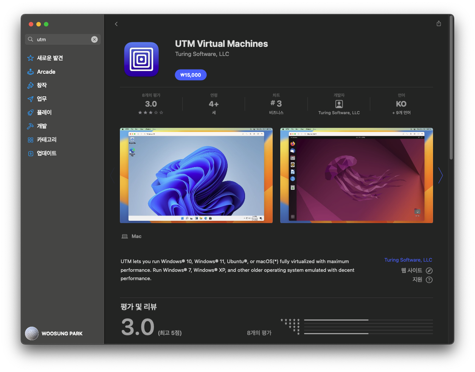Show next screenshots with right chevron
This screenshot has height=372, width=475.
(x=440, y=175)
